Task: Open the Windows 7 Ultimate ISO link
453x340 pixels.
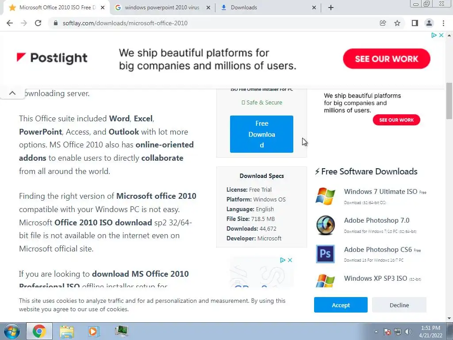Action: (380, 192)
